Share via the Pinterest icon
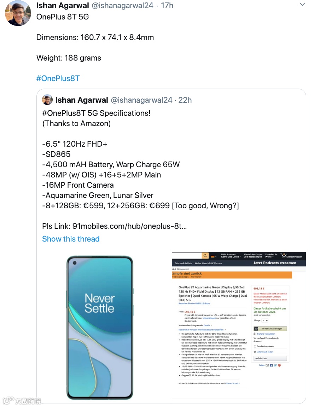314x407 pixels. (279, 365)
